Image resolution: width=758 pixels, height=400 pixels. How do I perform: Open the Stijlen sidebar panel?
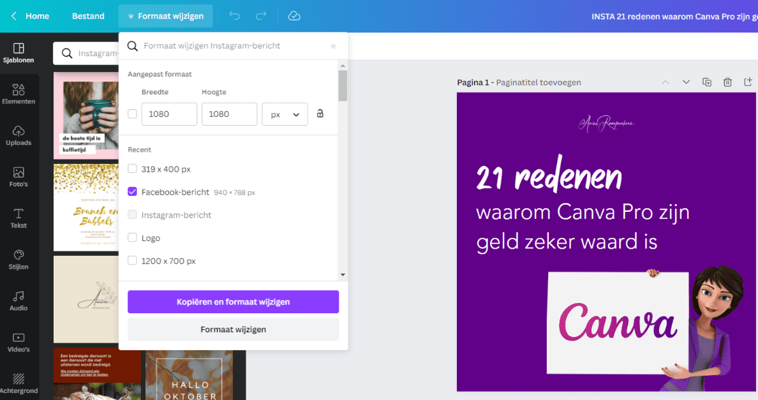pyautogui.click(x=19, y=260)
